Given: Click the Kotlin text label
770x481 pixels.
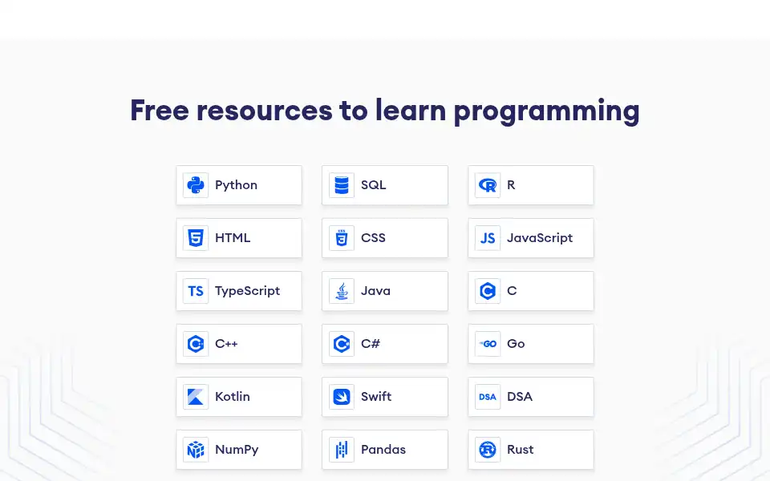Looking at the screenshot, I should pyautogui.click(x=233, y=397).
